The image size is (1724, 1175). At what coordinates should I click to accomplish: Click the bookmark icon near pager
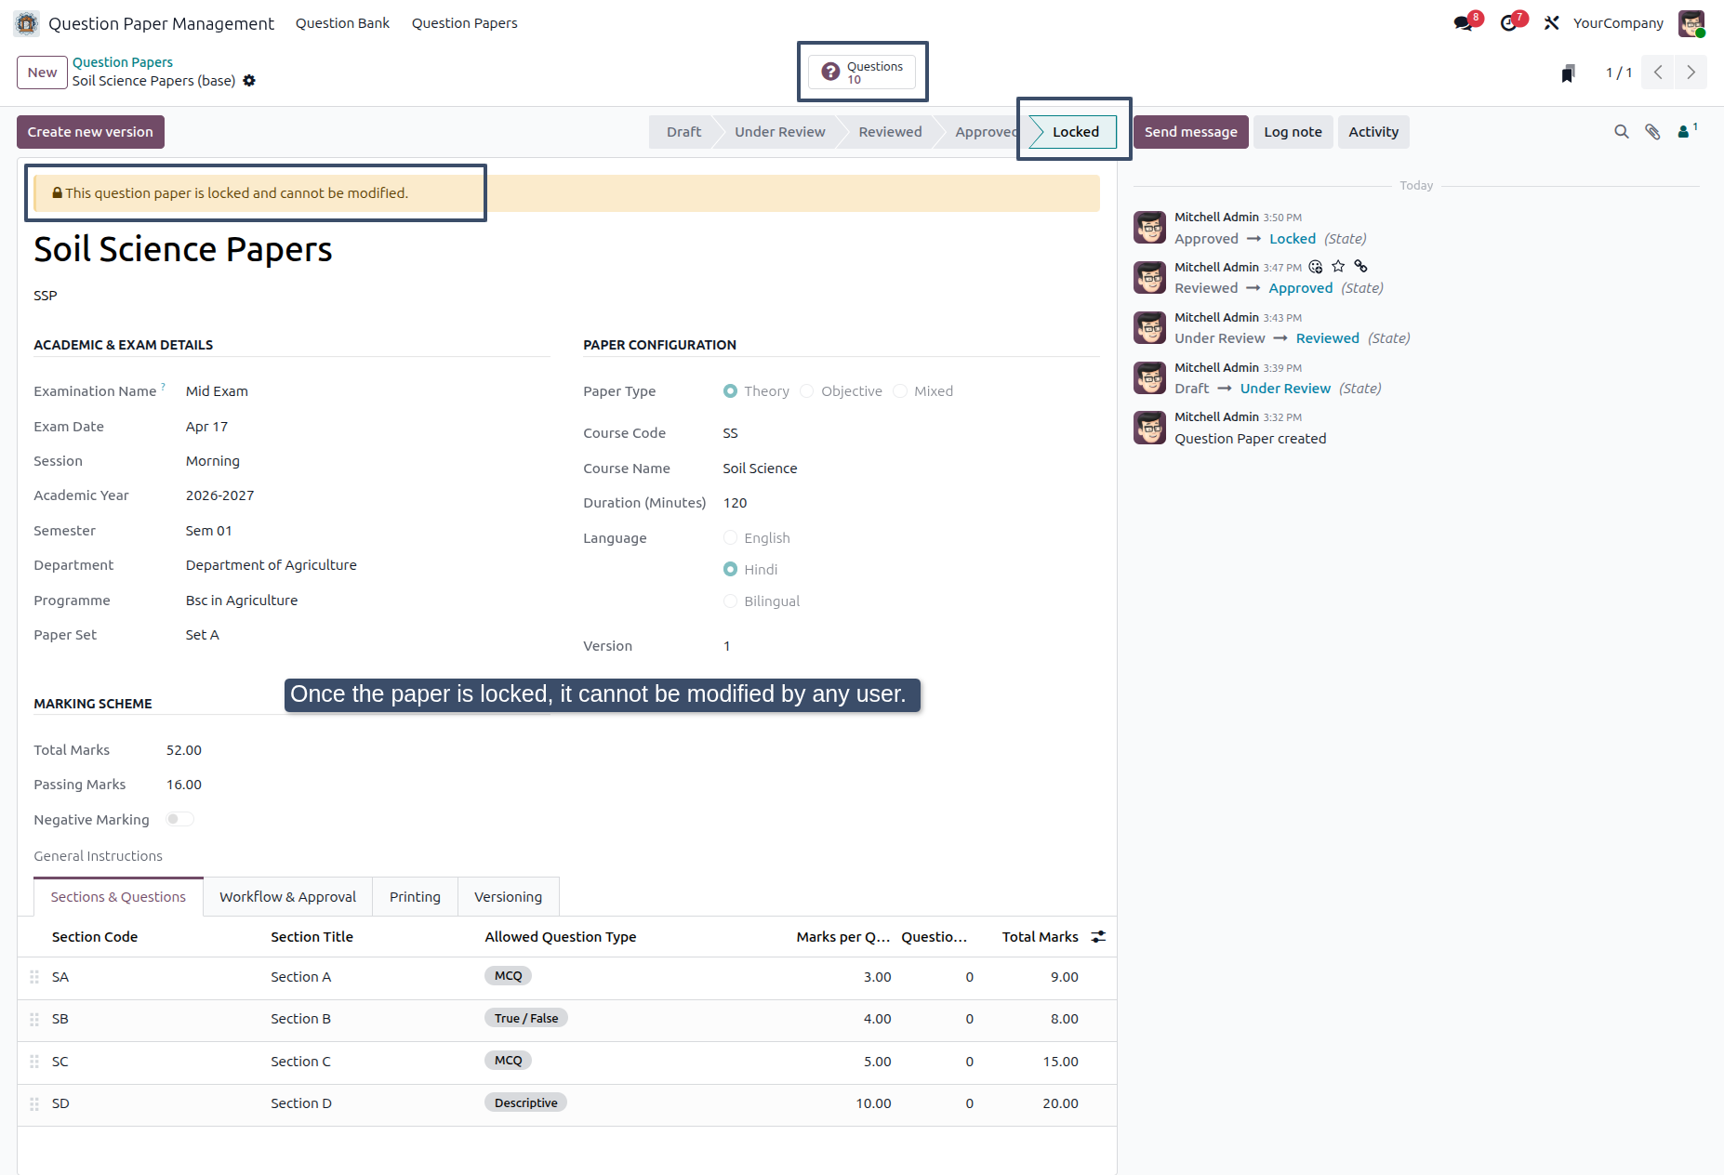tap(1568, 73)
